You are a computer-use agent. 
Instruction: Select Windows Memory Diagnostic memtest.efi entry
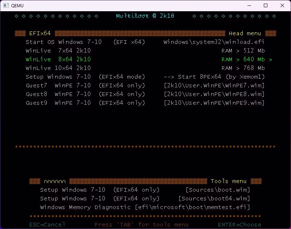[145, 207]
